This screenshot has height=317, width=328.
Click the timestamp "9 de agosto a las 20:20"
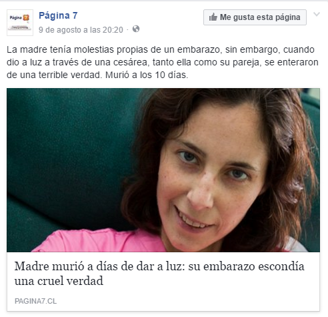pos(81,30)
